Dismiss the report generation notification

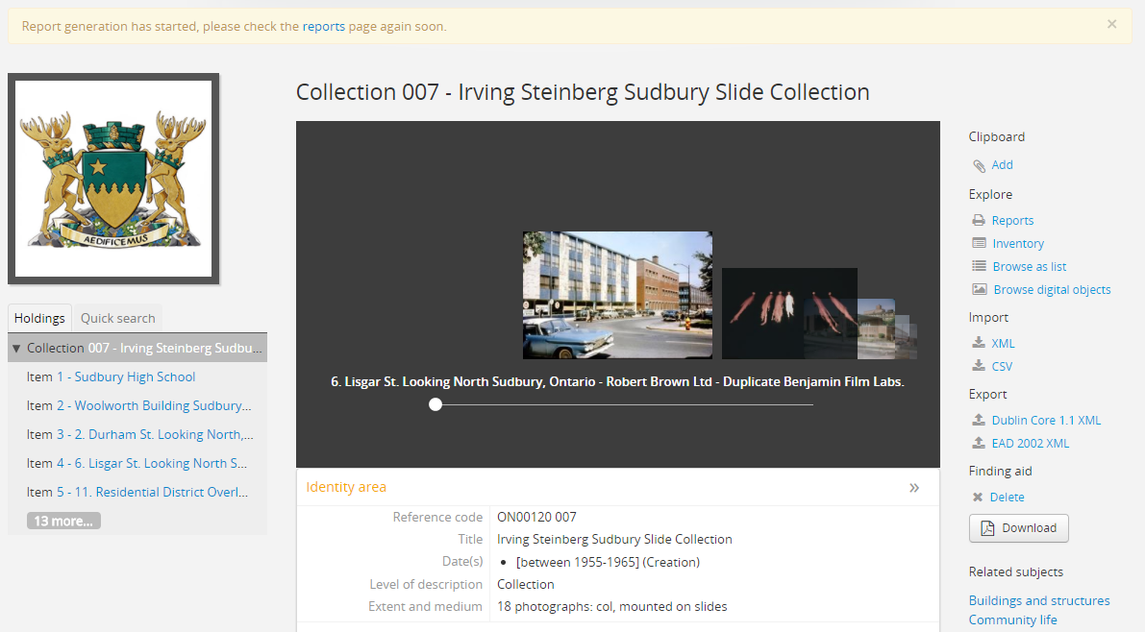(x=1111, y=25)
